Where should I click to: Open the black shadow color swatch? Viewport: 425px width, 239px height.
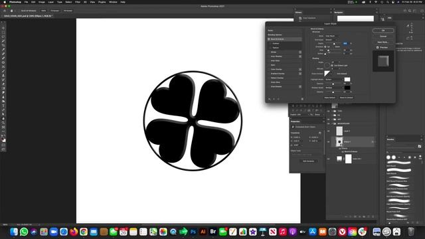(347, 88)
